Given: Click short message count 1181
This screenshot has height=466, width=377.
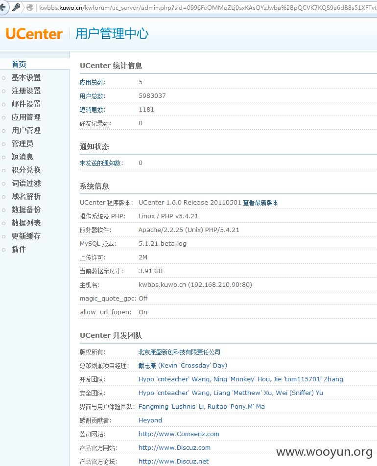Looking at the screenshot, I should [x=146, y=109].
